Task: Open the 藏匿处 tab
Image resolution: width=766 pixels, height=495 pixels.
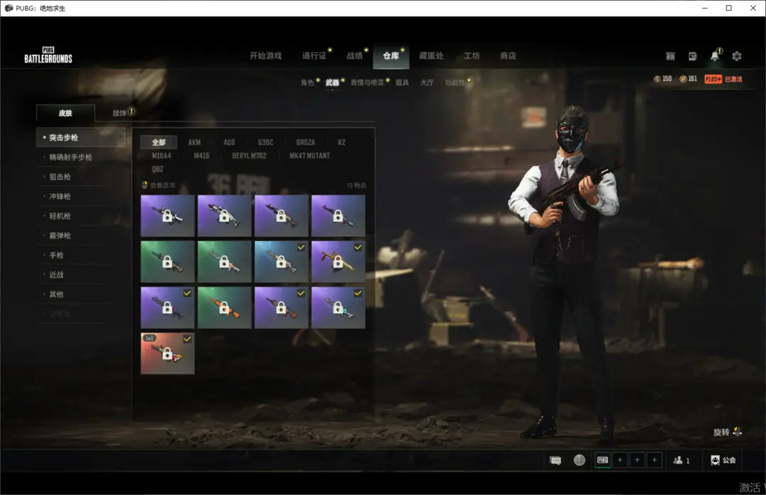Action: click(x=431, y=56)
